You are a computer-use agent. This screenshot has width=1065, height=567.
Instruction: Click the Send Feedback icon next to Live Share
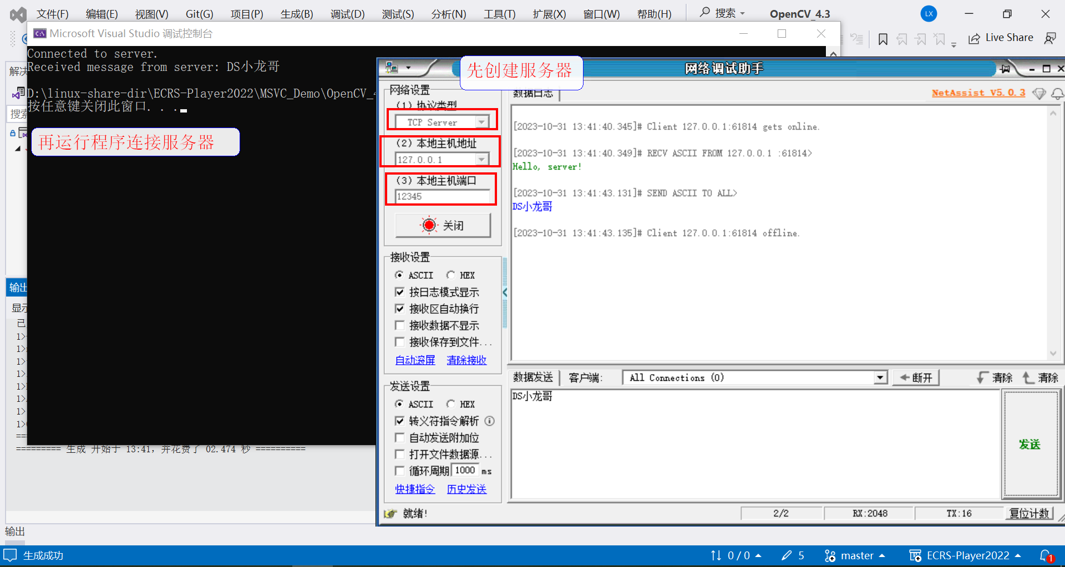click(x=1050, y=38)
